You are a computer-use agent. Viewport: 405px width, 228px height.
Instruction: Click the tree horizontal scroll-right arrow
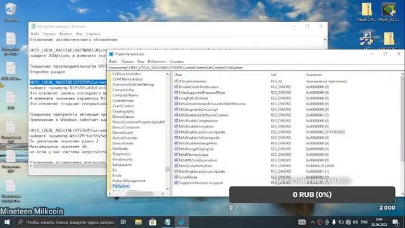click(x=163, y=194)
